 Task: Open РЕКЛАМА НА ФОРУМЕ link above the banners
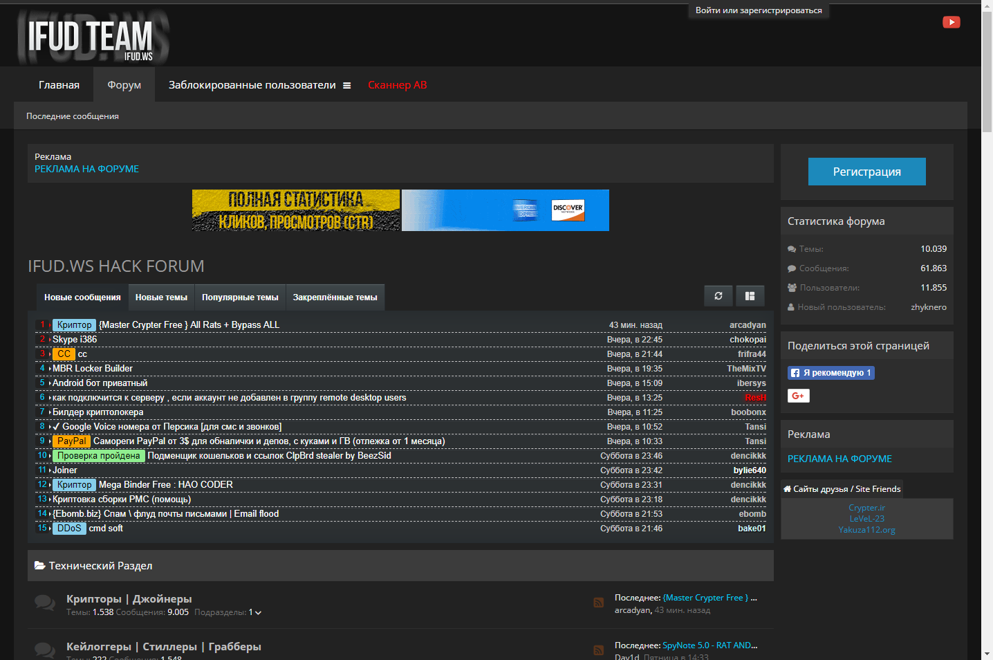click(86, 169)
